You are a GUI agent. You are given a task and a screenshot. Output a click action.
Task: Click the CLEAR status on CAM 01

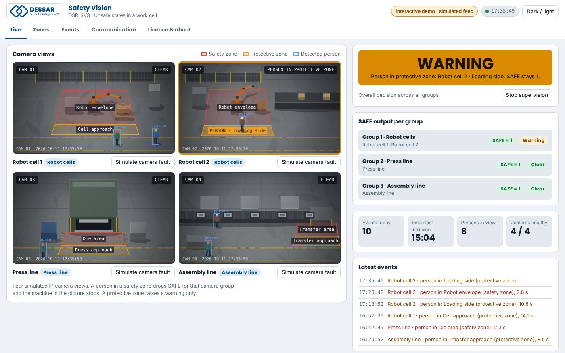point(161,69)
